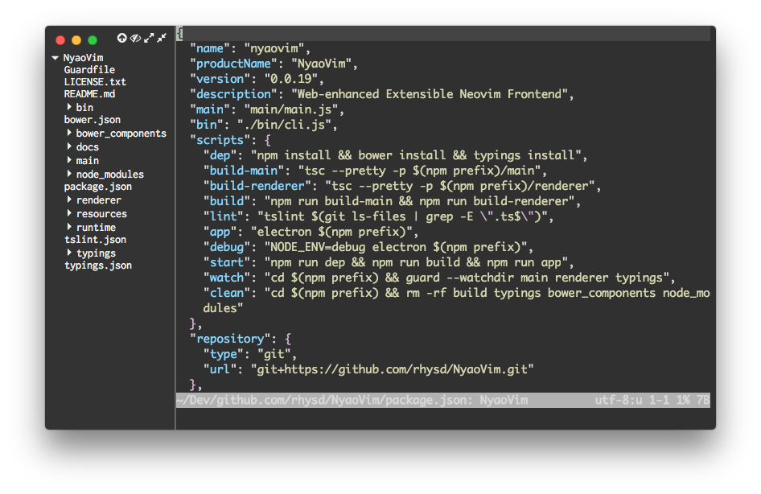The image size is (761, 494).
Task: Select package.json in the file tree
Action: point(97,187)
